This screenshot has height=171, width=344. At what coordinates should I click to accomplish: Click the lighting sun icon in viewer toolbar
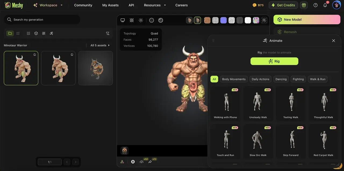tap(141, 20)
